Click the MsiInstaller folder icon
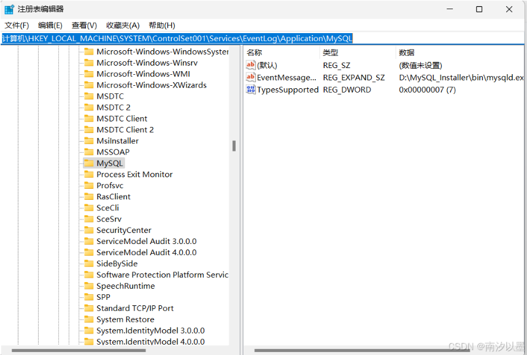This screenshot has height=355, width=527. (x=88, y=141)
